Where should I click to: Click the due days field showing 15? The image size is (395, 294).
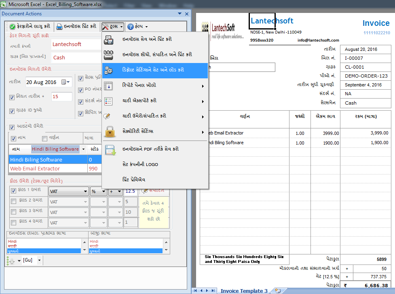point(62,97)
